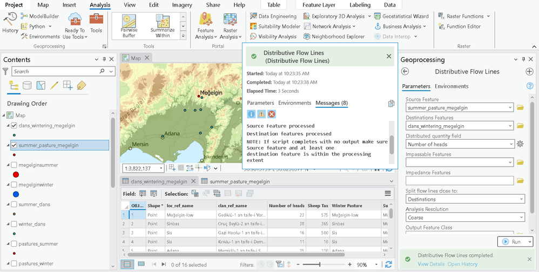Open Impassable Features dropdown
Image resolution: width=539 pixels, height=272 pixels.
coord(510,162)
